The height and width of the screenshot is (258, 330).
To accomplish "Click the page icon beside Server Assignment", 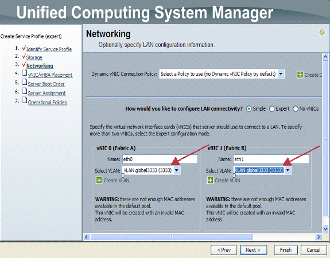I will coord(25,91).
